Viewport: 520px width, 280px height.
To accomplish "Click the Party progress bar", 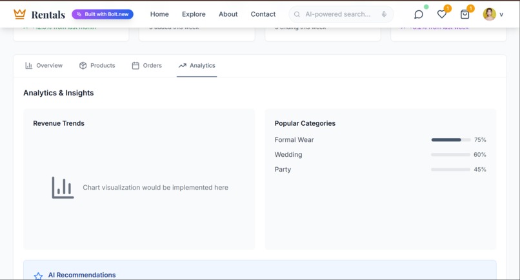I will click(451, 170).
